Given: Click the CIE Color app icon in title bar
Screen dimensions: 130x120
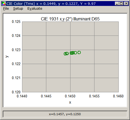Looking at the screenshot, I should tap(4, 3).
